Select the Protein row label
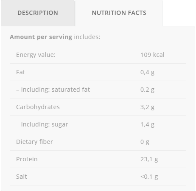This screenshot has width=196, height=191. point(27,159)
